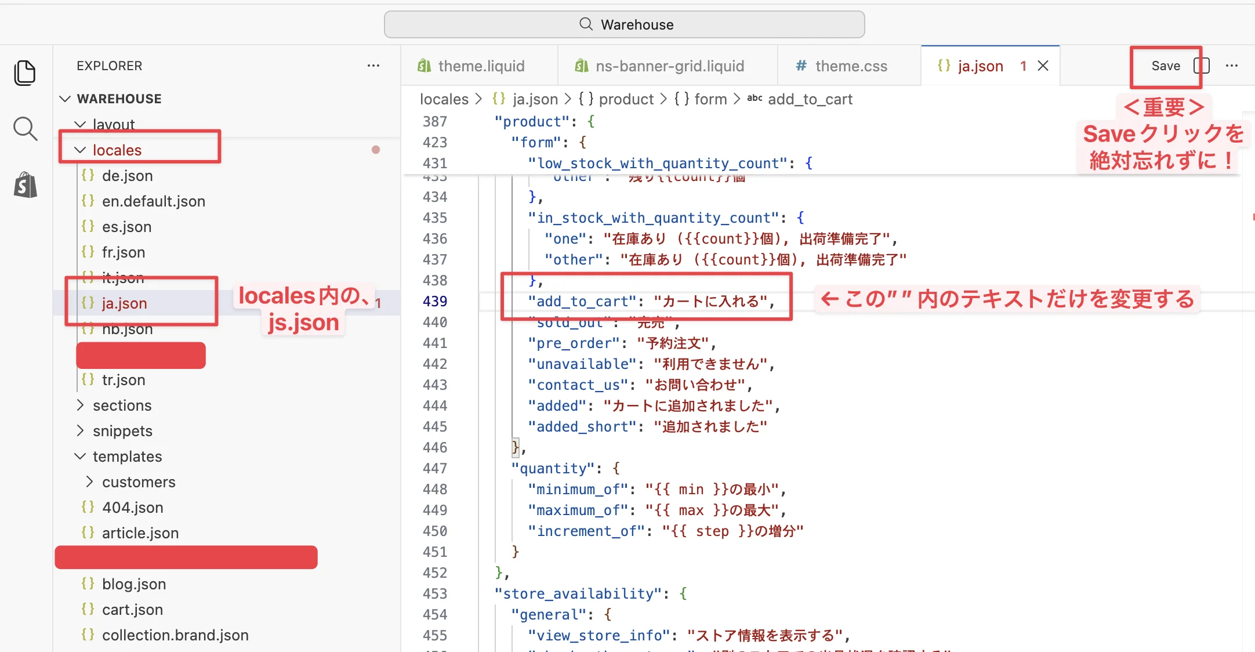Click the es.json braces icon
The image size is (1255, 652).
point(88,226)
